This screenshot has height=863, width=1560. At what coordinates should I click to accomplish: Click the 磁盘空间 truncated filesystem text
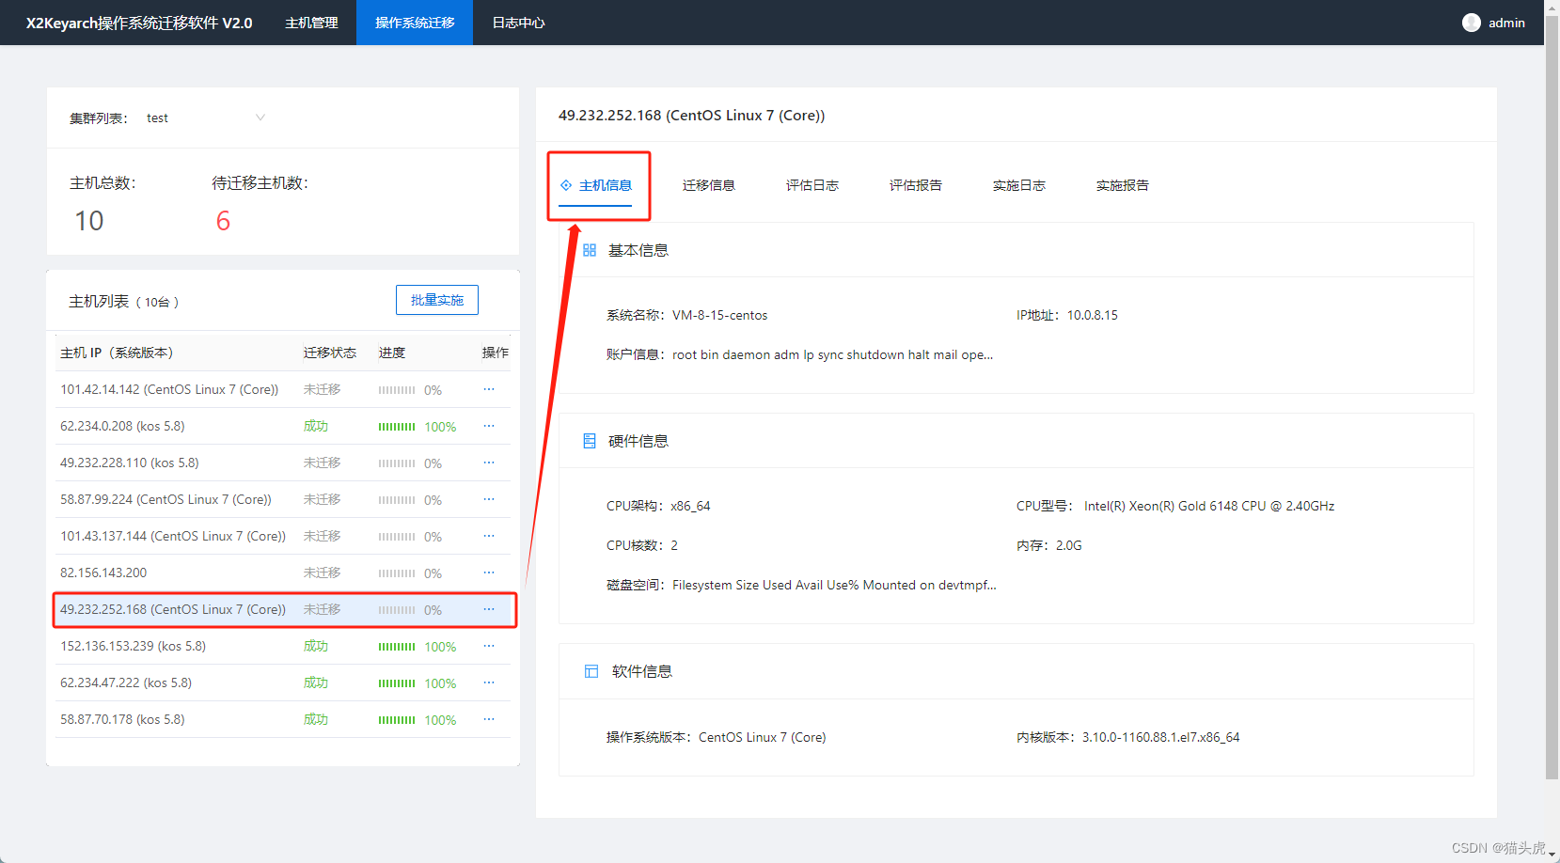click(x=834, y=585)
